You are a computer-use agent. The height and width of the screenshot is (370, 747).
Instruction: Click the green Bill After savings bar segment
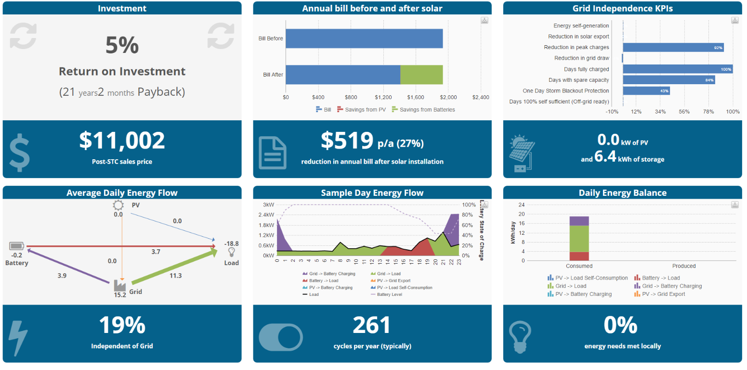[x=421, y=75]
